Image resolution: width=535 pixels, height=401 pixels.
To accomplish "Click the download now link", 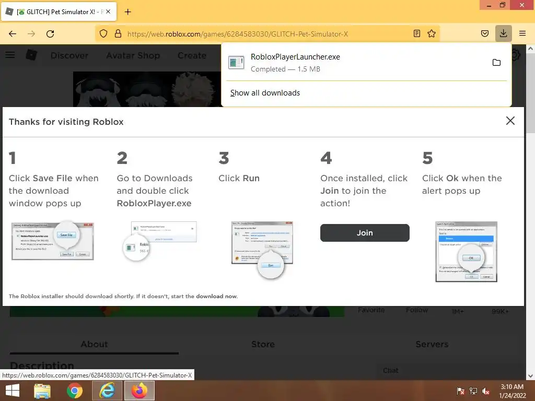I will [x=216, y=297].
